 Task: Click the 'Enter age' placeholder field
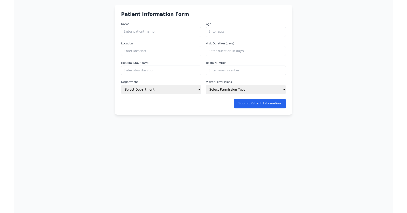(246, 31)
